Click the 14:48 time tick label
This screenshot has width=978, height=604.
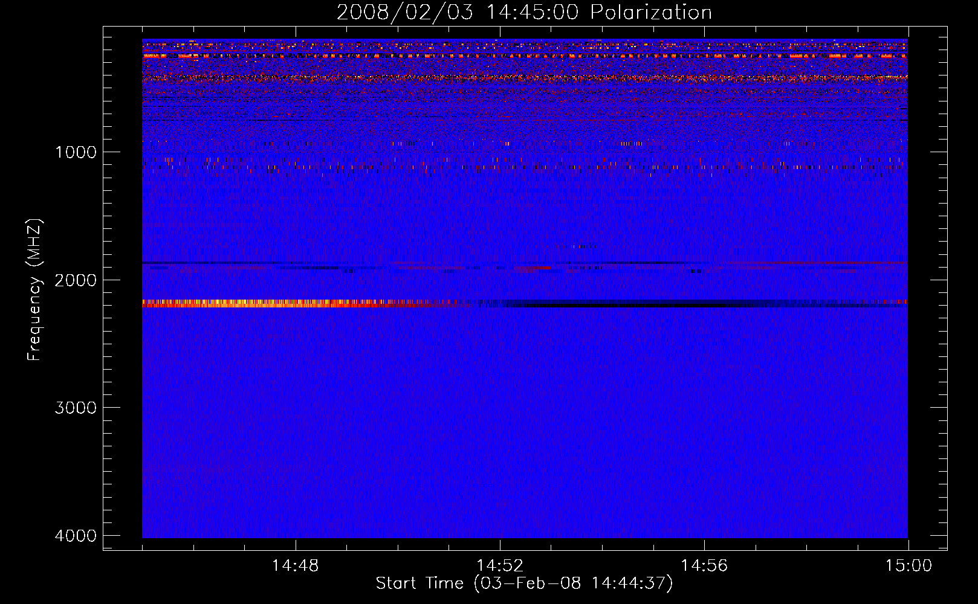pyautogui.click(x=295, y=566)
